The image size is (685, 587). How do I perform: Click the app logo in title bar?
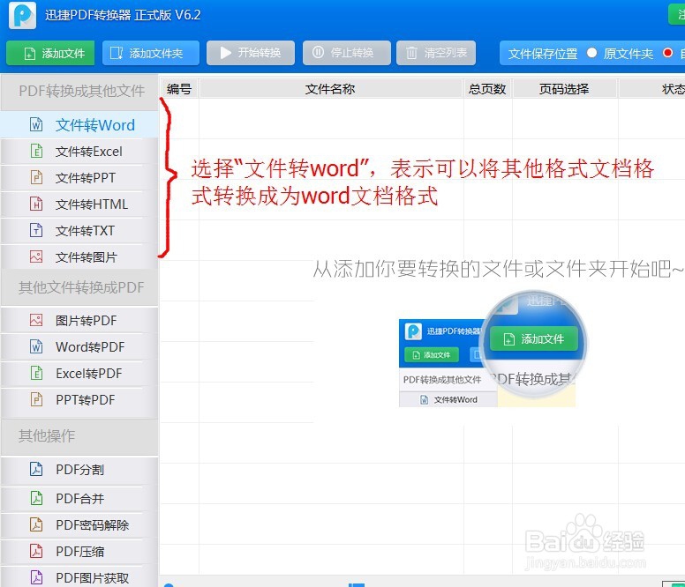click(x=22, y=15)
